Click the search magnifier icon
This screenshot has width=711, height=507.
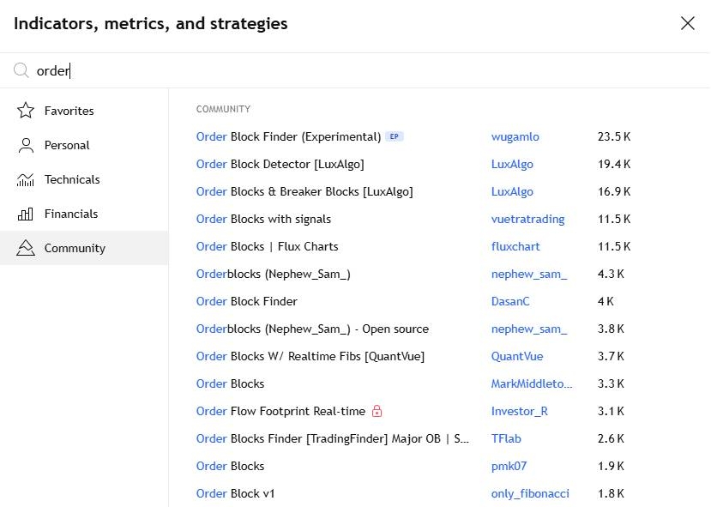pos(21,70)
